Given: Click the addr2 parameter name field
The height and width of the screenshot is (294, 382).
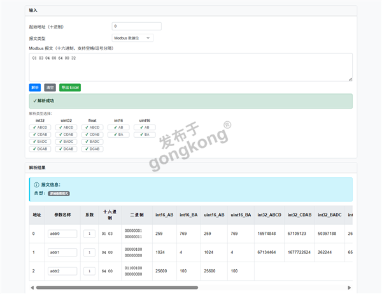Looking at the screenshot, I should tap(62, 271).
